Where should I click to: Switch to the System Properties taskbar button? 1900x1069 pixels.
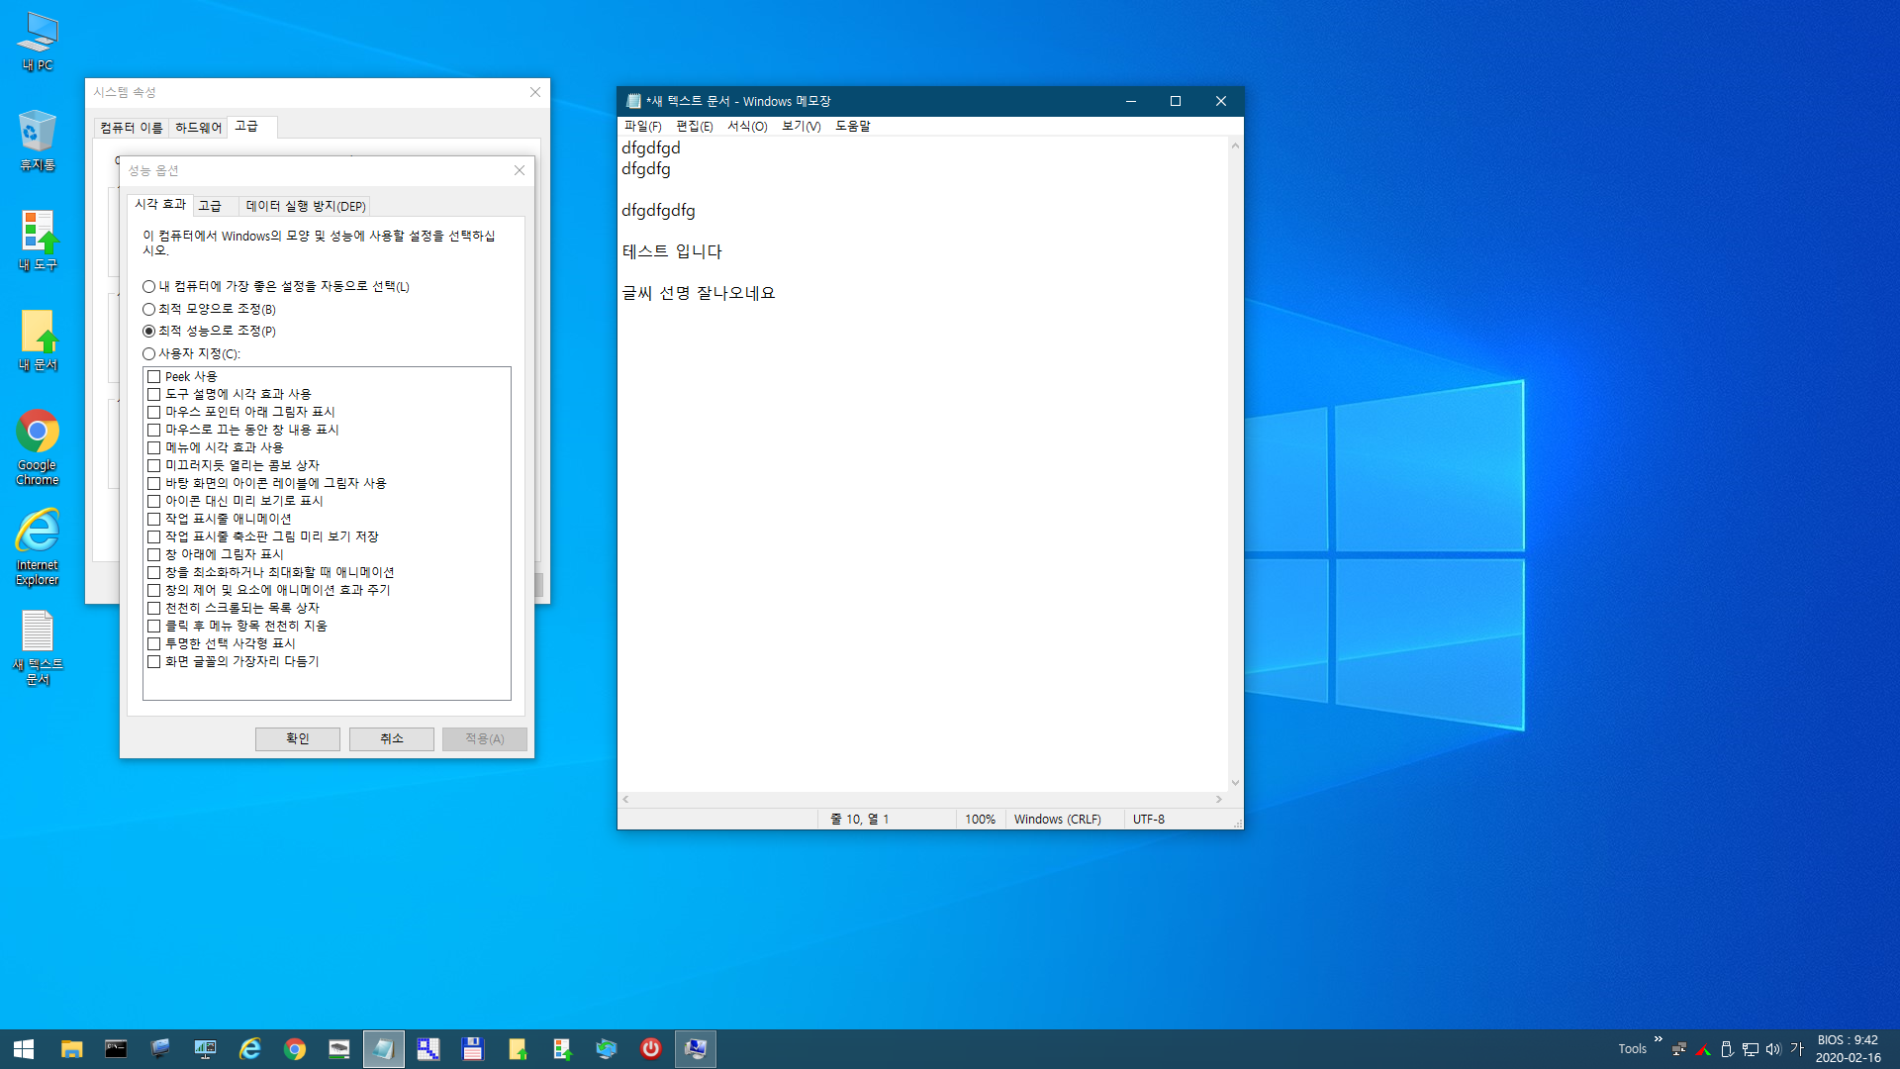click(x=696, y=1048)
